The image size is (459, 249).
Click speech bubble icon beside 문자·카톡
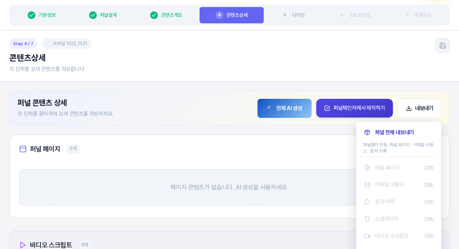coord(367,202)
